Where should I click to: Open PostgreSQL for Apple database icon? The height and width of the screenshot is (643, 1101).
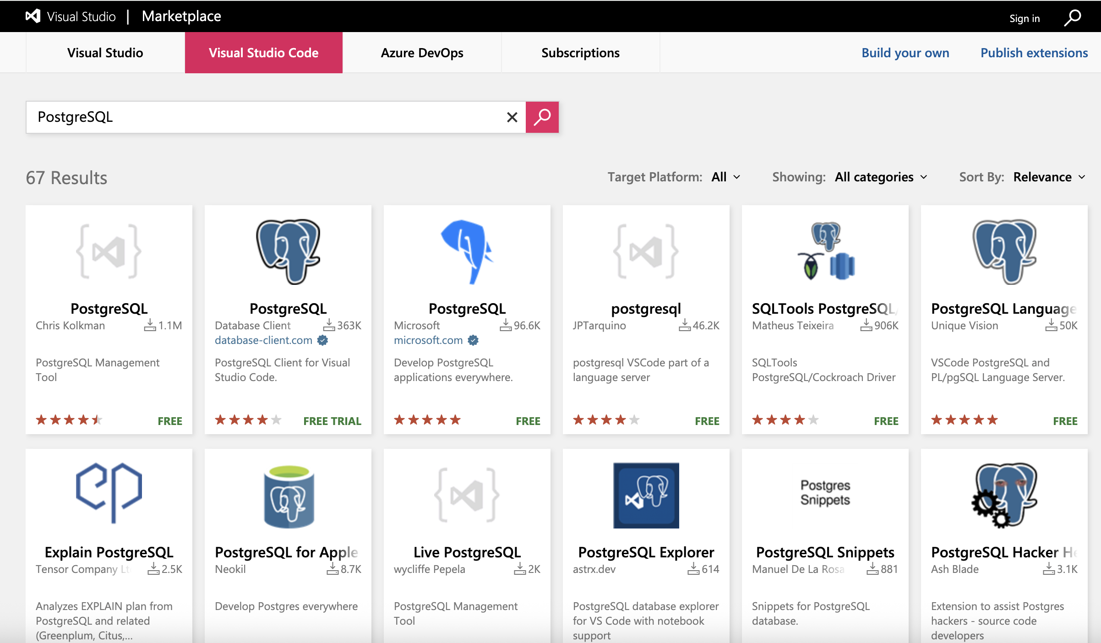pos(289,496)
